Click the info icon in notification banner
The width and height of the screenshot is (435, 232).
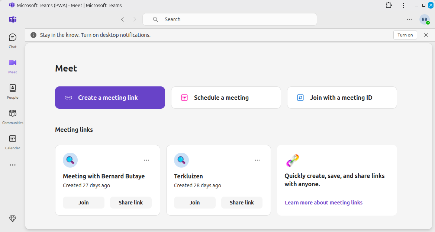(33, 35)
